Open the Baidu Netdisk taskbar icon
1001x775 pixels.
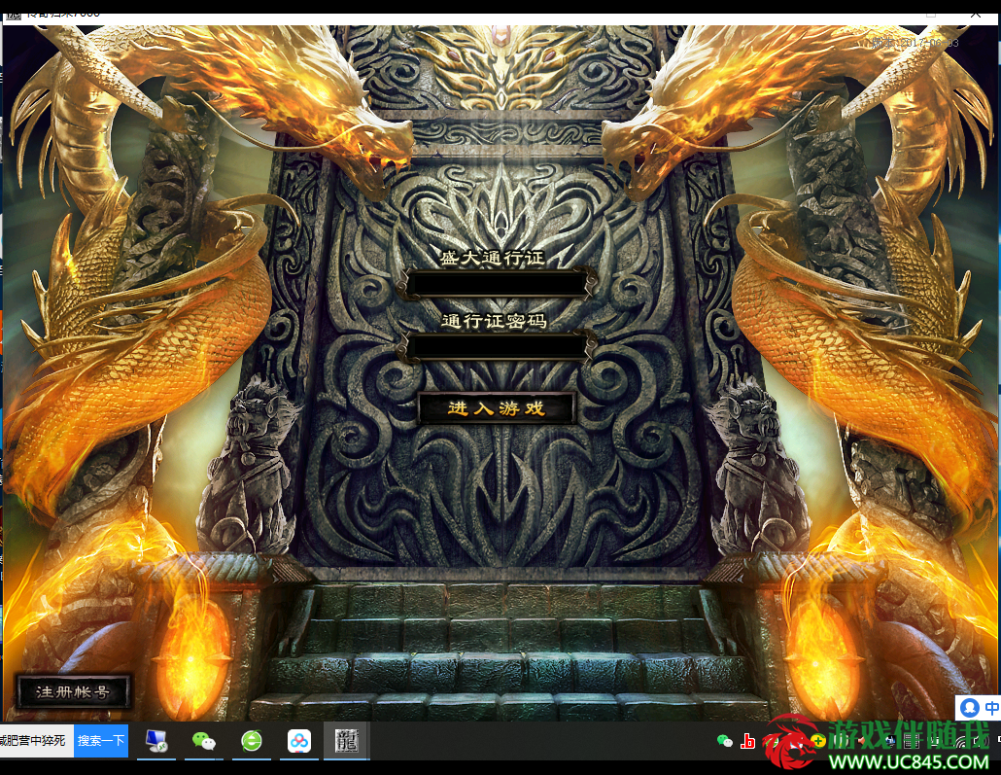pos(299,741)
